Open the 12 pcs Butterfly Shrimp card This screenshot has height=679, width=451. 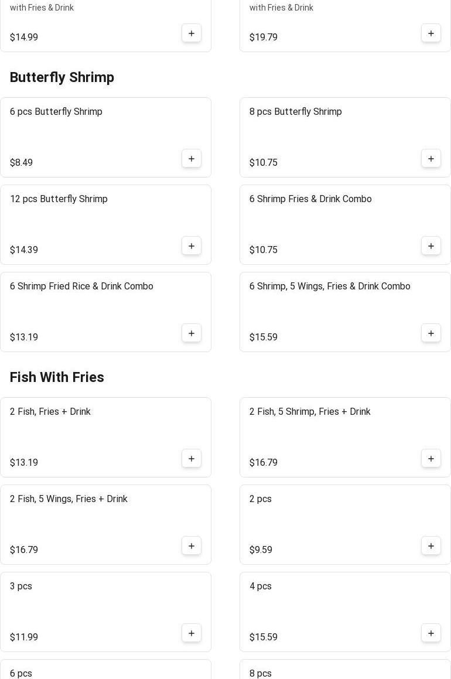coord(59,199)
